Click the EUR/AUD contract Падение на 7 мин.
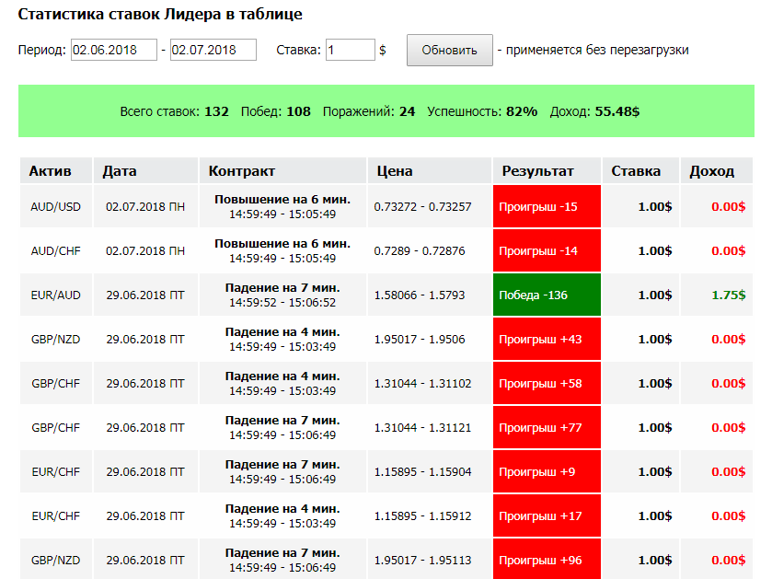 (x=282, y=288)
